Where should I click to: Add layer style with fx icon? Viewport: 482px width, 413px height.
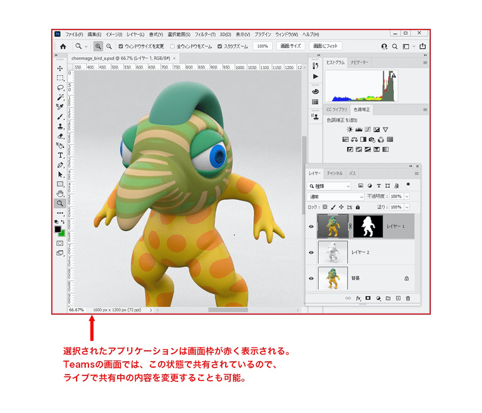(358, 298)
